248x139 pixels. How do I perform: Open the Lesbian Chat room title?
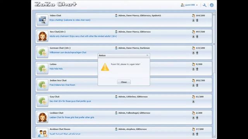coord(57,113)
